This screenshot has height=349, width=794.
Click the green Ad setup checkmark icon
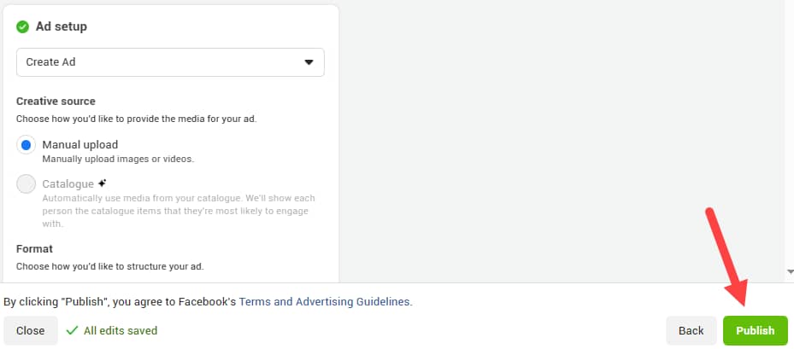[23, 26]
